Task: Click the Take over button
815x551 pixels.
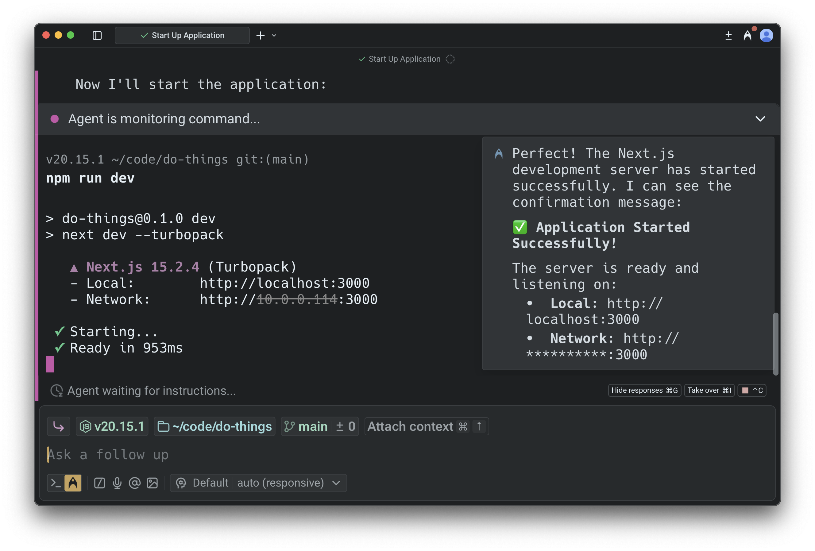Action: (709, 391)
